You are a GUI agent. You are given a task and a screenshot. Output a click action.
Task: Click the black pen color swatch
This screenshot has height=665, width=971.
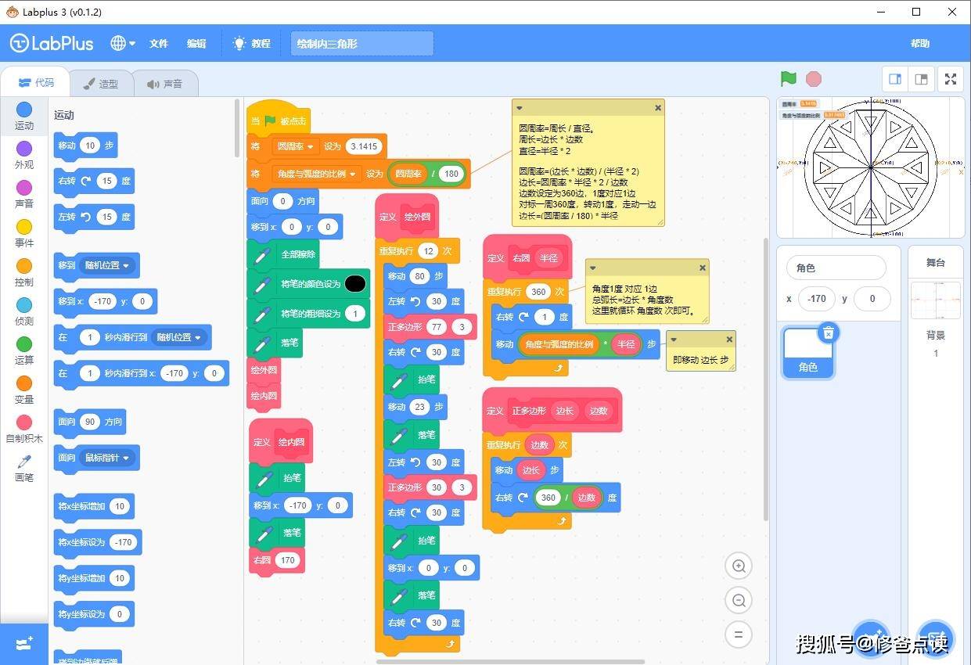pos(355,284)
